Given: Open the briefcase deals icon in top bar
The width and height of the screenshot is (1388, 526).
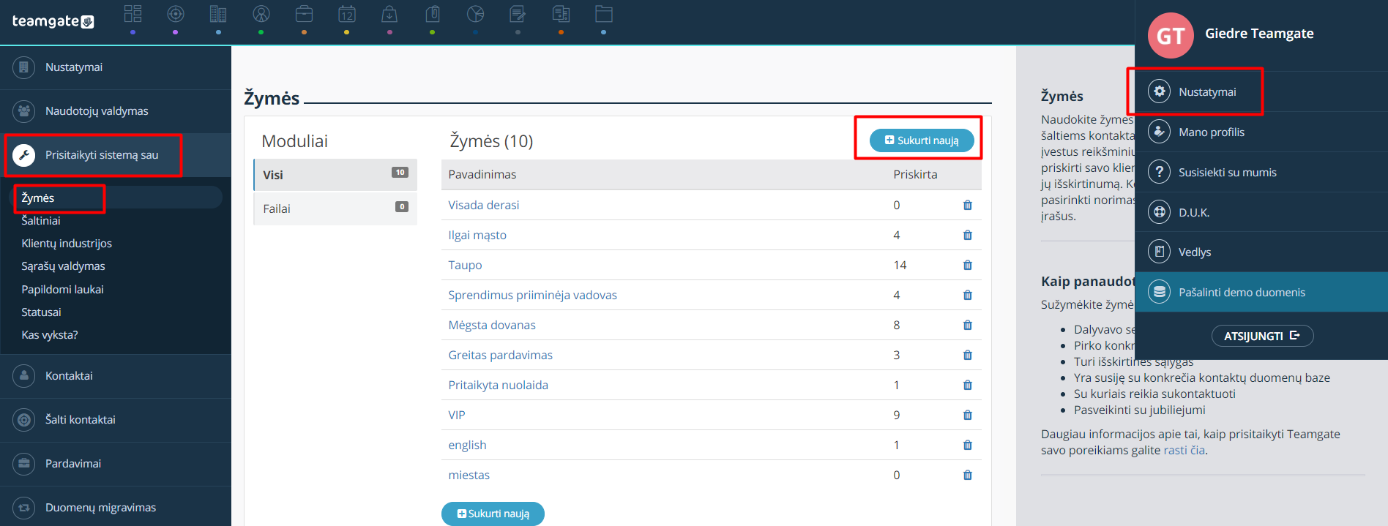Looking at the screenshot, I should coord(304,14).
